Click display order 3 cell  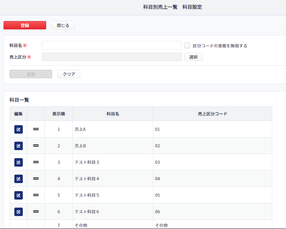coord(58,162)
